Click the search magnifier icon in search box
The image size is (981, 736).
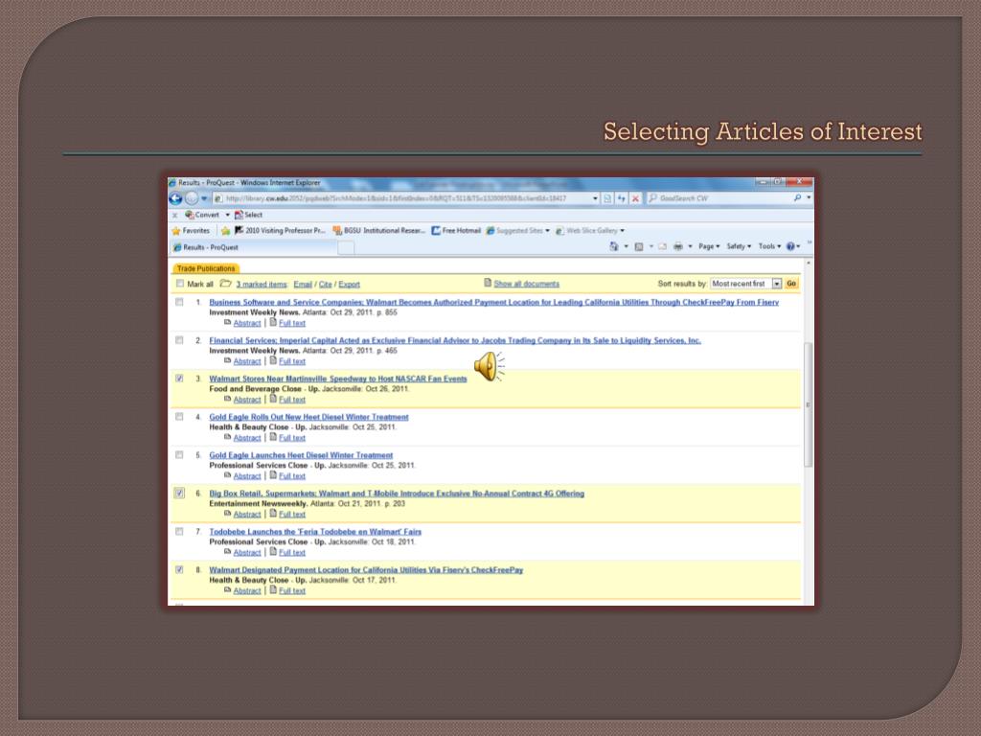coord(797,197)
